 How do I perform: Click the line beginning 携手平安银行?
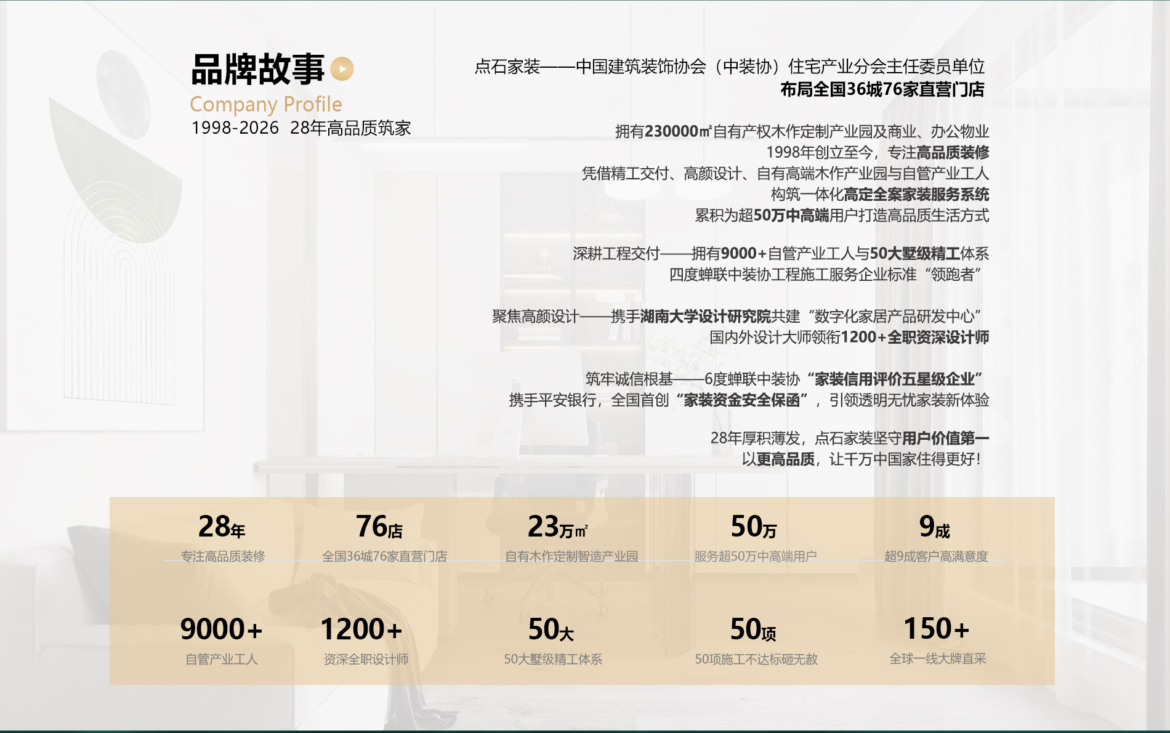click(x=749, y=400)
